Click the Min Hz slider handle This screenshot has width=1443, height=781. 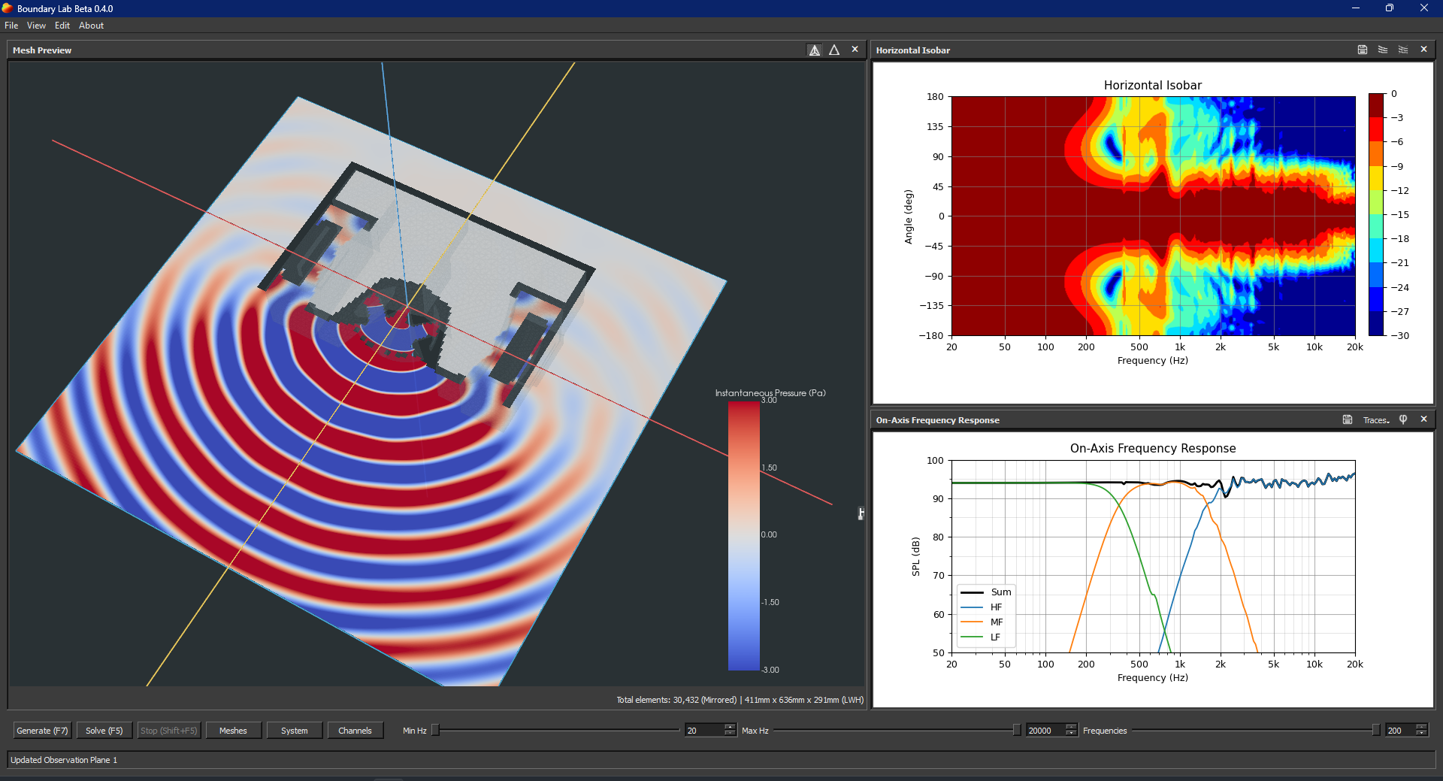(435, 730)
